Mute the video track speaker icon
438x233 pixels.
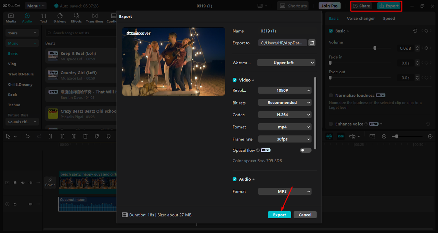tap(30, 183)
